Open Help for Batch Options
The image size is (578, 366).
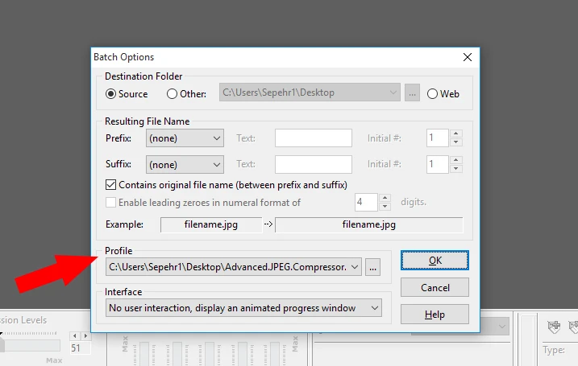(x=435, y=315)
